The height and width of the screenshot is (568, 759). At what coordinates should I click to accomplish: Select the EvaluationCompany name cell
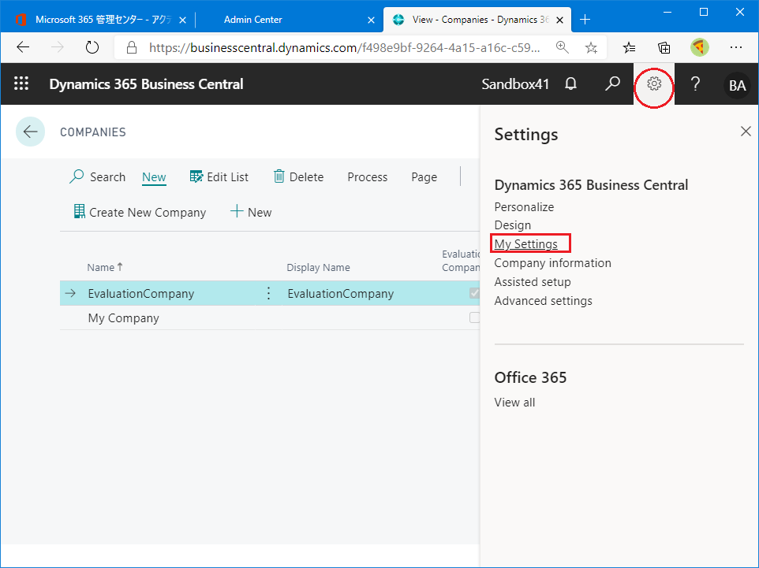pyautogui.click(x=141, y=293)
